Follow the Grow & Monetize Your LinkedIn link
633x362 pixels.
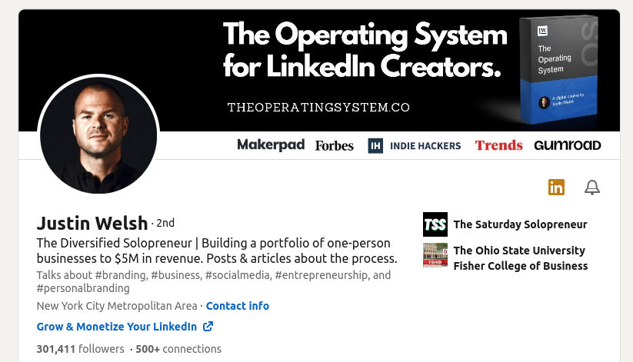point(117,327)
